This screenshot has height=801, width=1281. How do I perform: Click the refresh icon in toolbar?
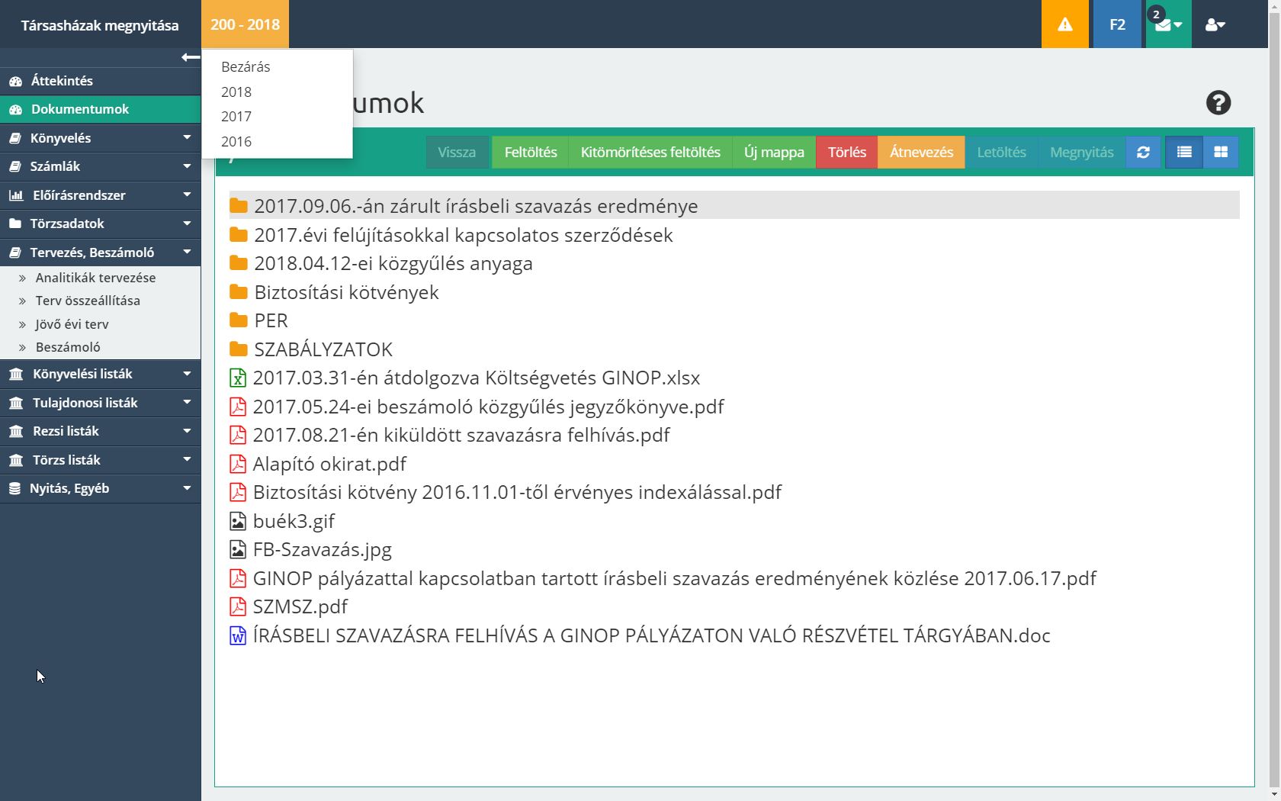point(1143,152)
